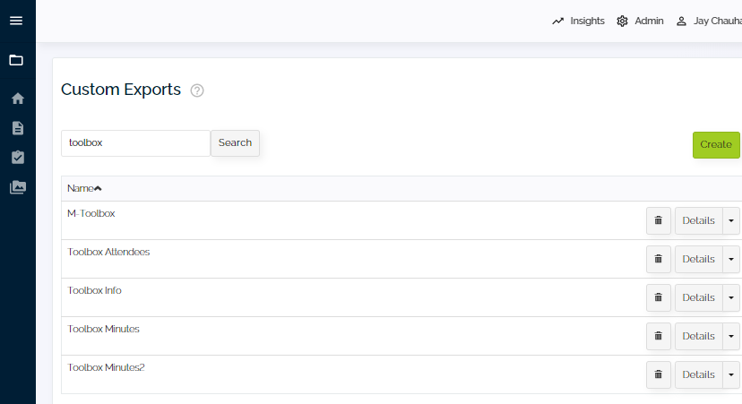This screenshot has height=404, width=742.
Task: Select the Toolbox Minutes2 row name
Action: coord(106,367)
